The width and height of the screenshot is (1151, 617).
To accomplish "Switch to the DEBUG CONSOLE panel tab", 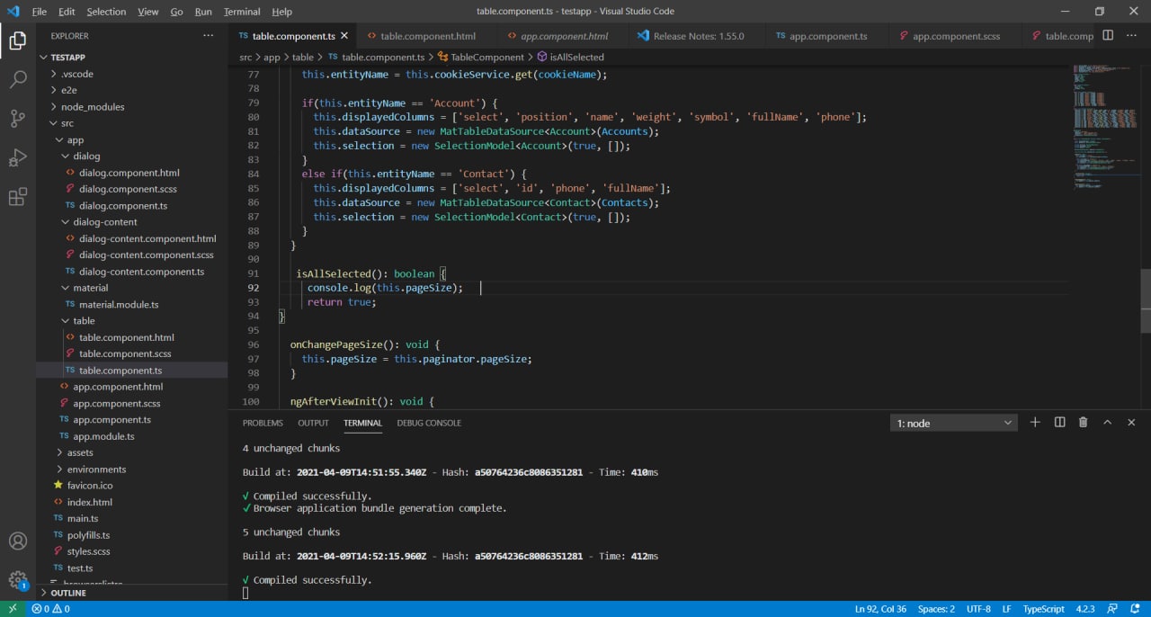I will click(x=429, y=423).
